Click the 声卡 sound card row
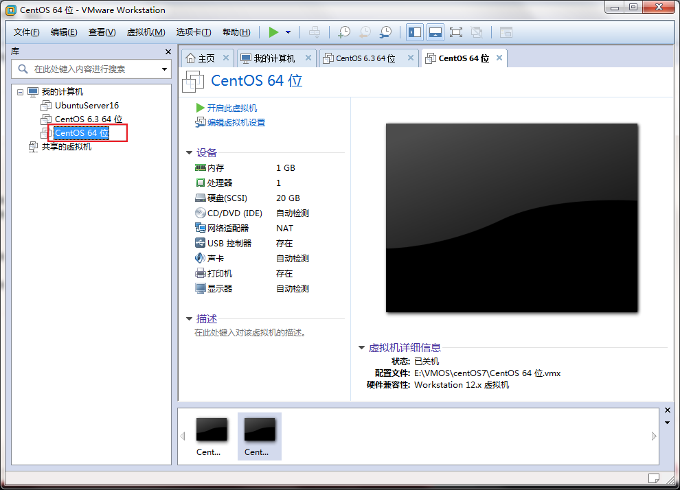Image resolution: width=680 pixels, height=490 pixels. (251, 259)
